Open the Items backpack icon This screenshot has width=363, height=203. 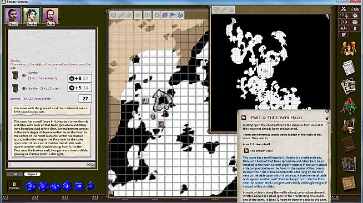click(x=349, y=125)
